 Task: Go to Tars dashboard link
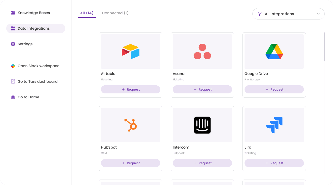click(36, 81)
